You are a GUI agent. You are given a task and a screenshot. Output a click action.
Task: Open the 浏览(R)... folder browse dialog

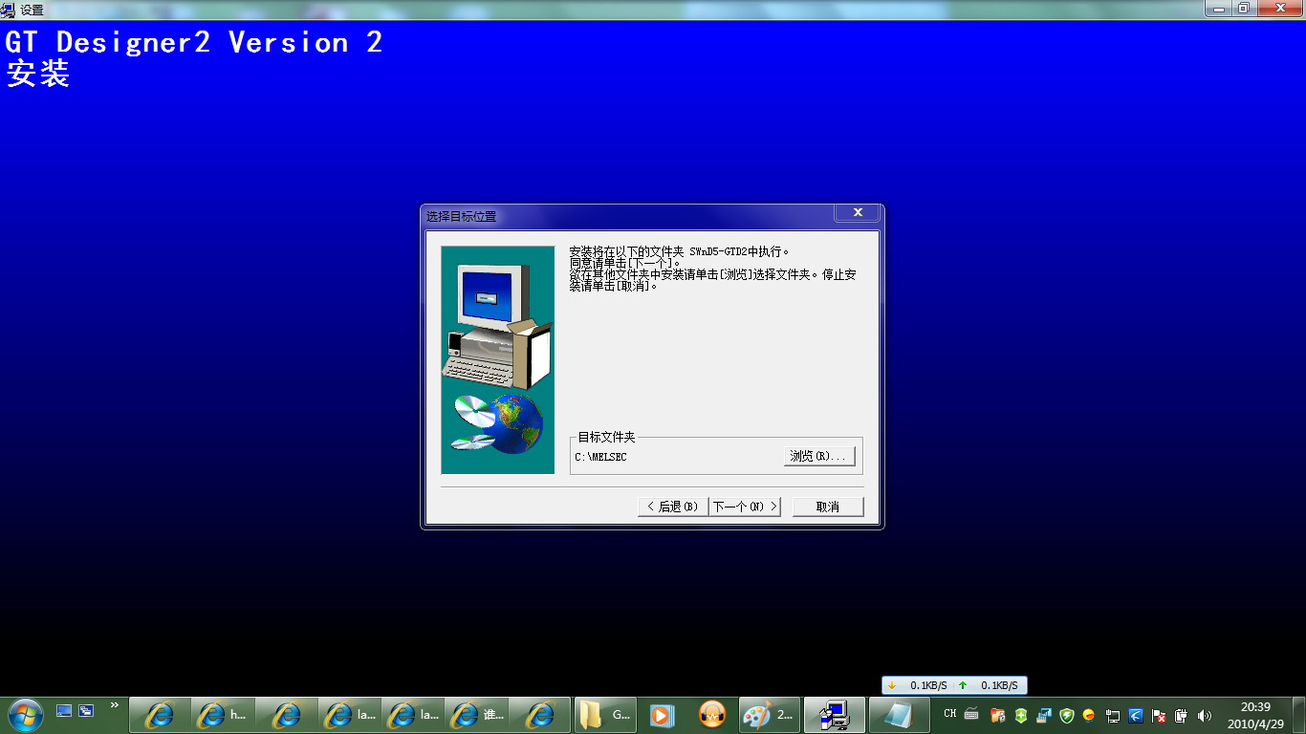click(818, 457)
